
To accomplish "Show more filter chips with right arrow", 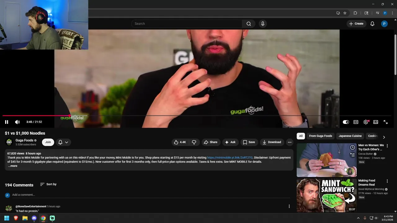I will (x=384, y=137).
